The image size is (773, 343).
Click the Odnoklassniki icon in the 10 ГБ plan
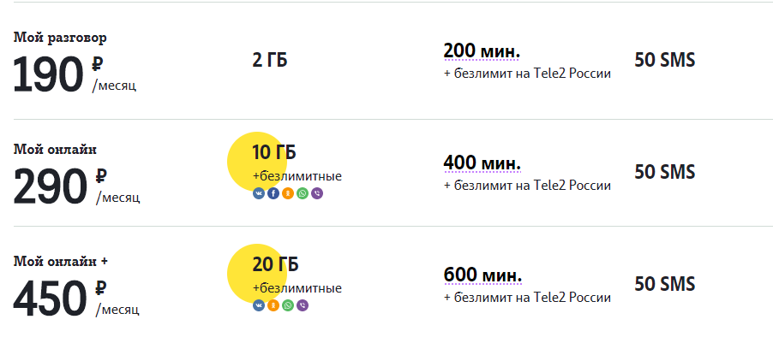tap(288, 193)
